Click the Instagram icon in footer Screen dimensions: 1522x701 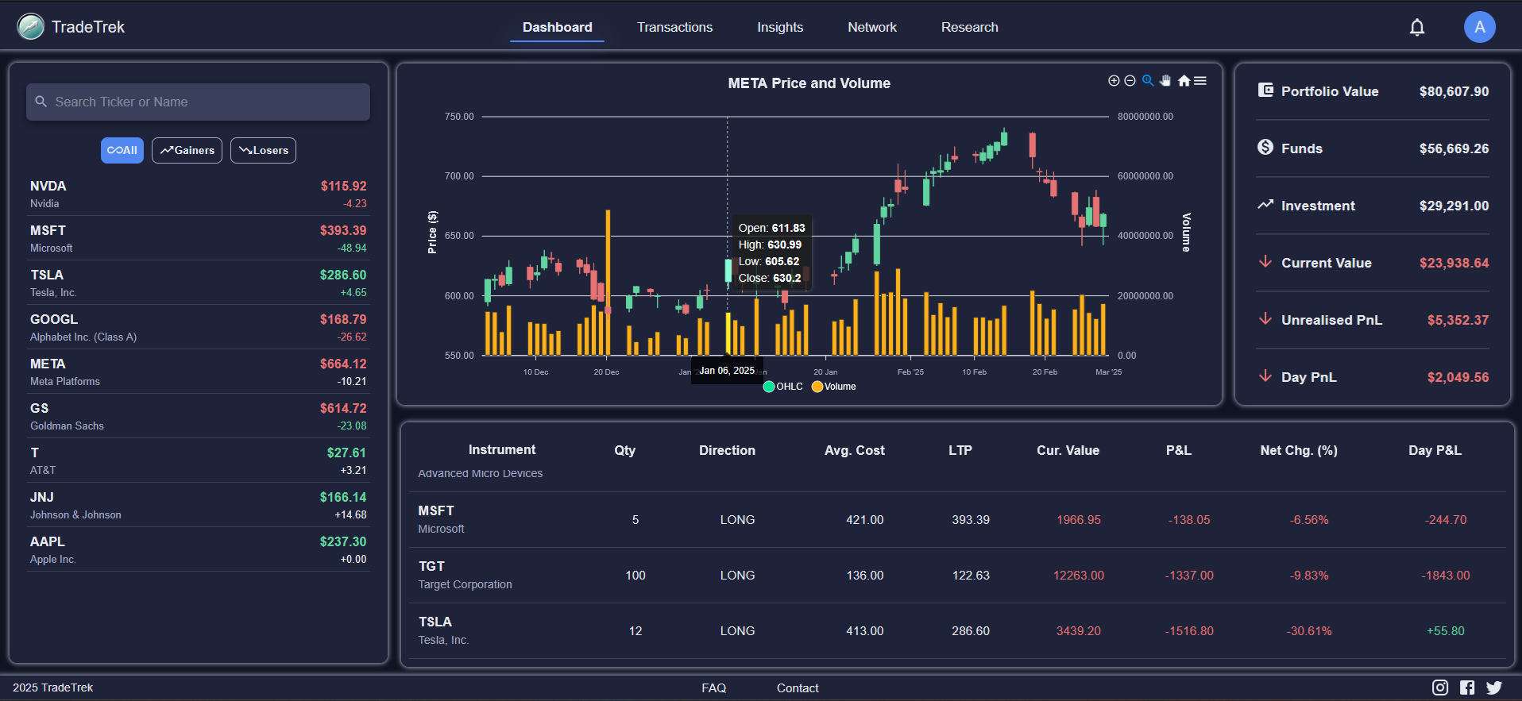[1440, 688]
